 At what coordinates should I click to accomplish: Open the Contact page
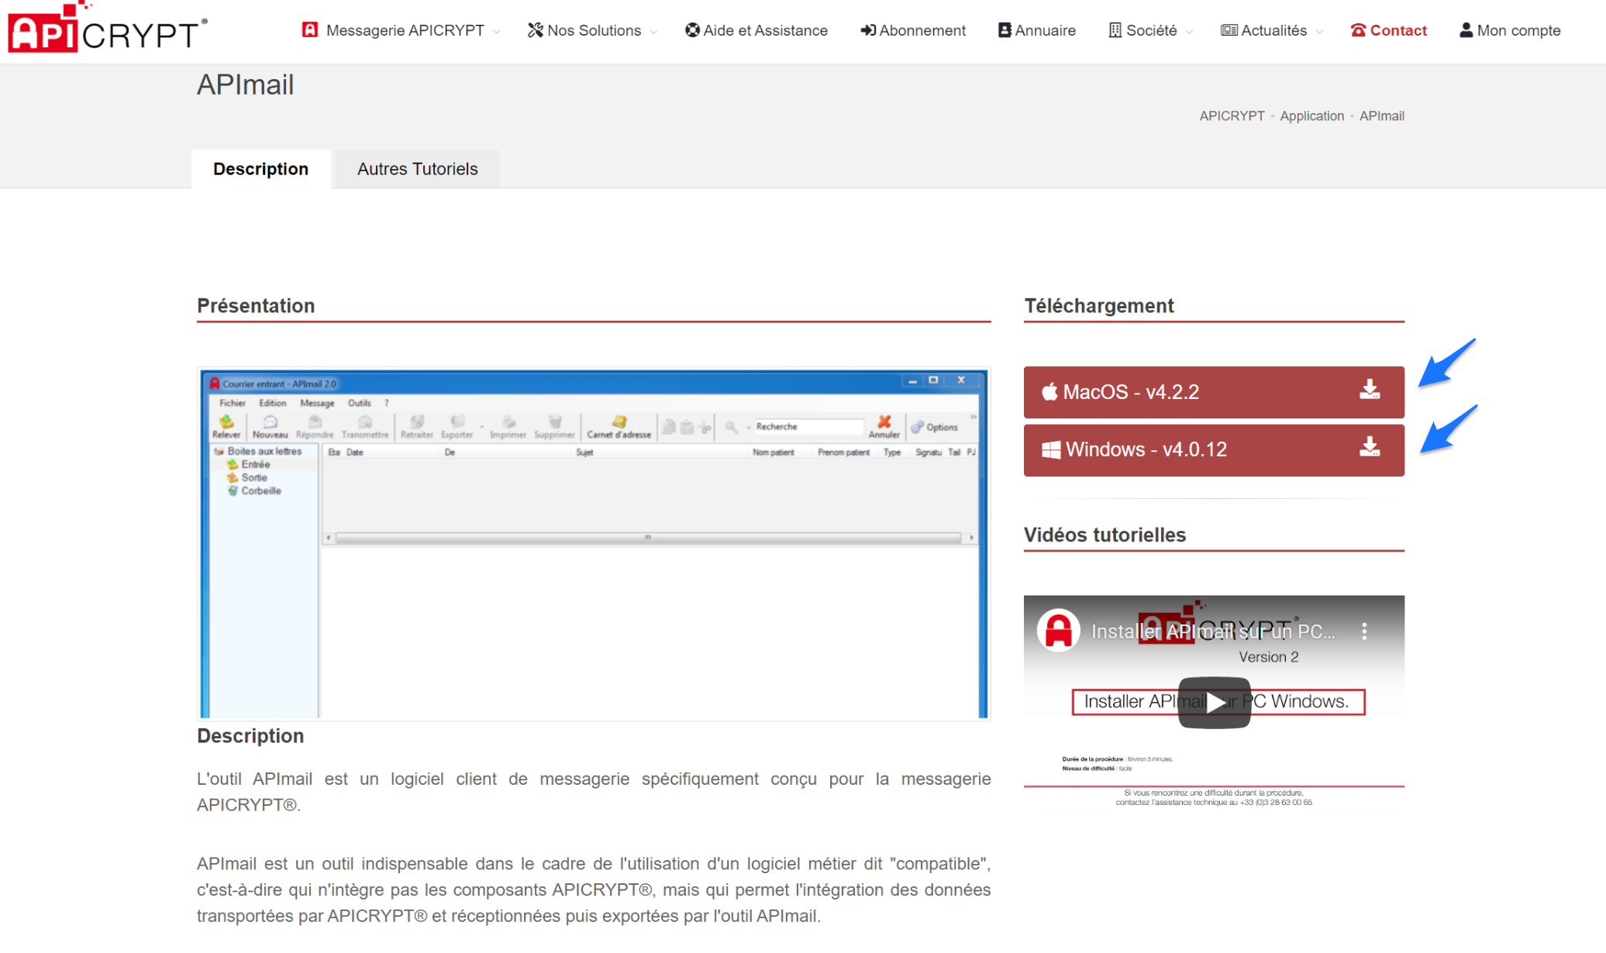1388,30
